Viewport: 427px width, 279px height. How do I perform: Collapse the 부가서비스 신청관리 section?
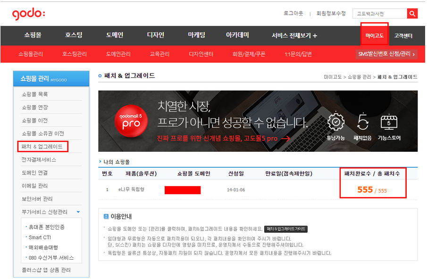(x=78, y=212)
